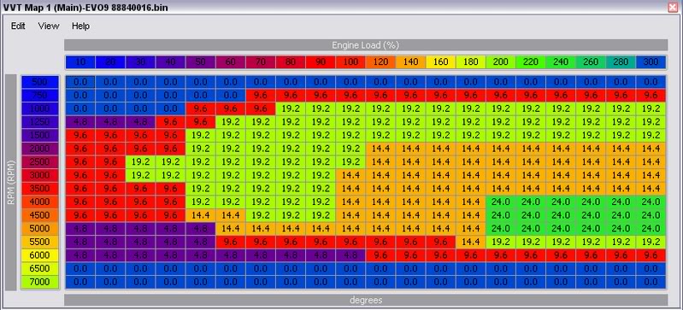This screenshot has width=683, height=310.
Task: Click the Engine Load (%) axis title bar
Action: point(366,45)
